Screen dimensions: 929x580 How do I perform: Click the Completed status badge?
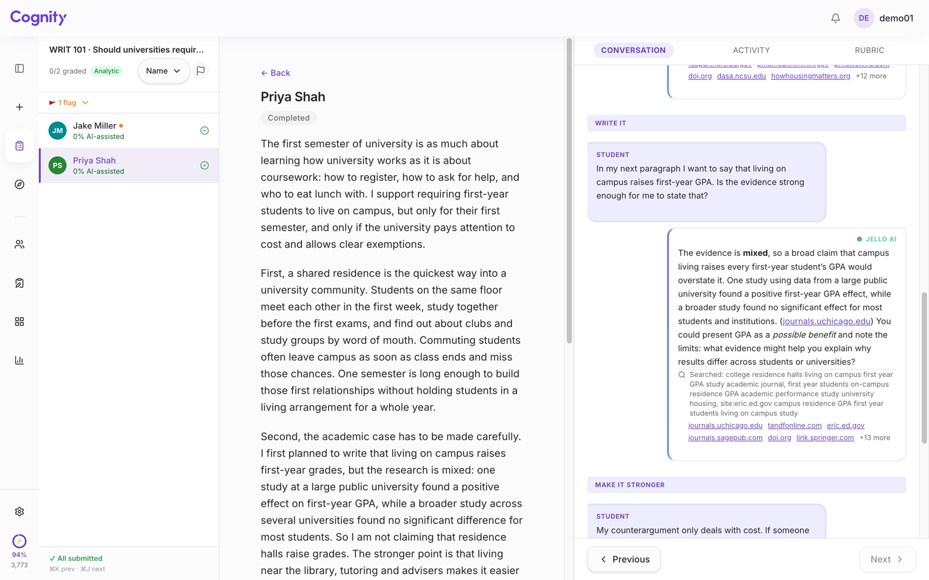click(x=289, y=118)
